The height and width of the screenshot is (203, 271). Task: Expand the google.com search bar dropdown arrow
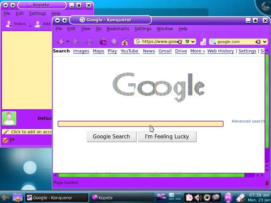(265, 42)
